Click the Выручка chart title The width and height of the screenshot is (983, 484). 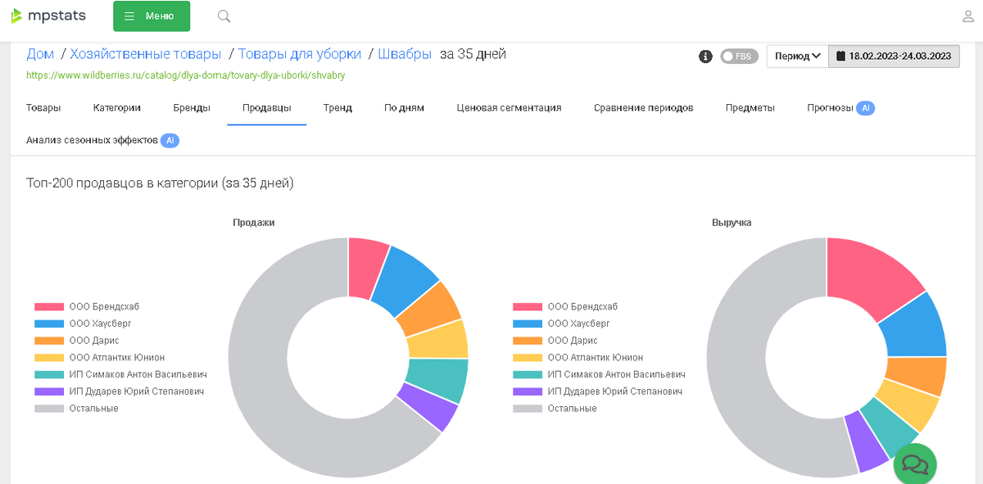click(732, 222)
